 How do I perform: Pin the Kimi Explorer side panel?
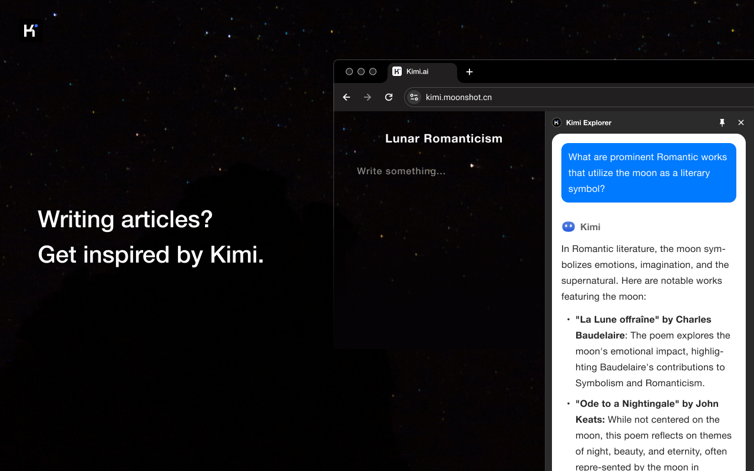pyautogui.click(x=722, y=122)
